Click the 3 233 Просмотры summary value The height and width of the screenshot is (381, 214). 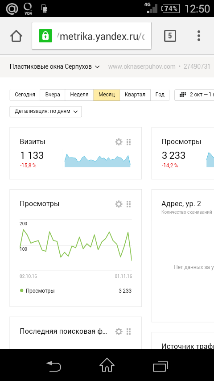click(x=173, y=156)
